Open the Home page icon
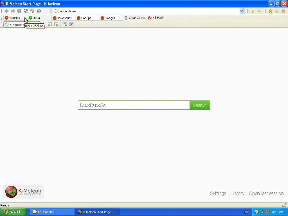This screenshot has width=288, height=216. tap(32, 11)
